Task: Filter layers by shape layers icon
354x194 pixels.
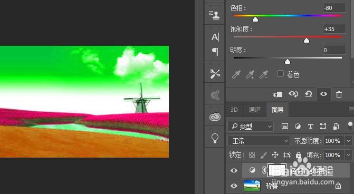Action: point(323,127)
